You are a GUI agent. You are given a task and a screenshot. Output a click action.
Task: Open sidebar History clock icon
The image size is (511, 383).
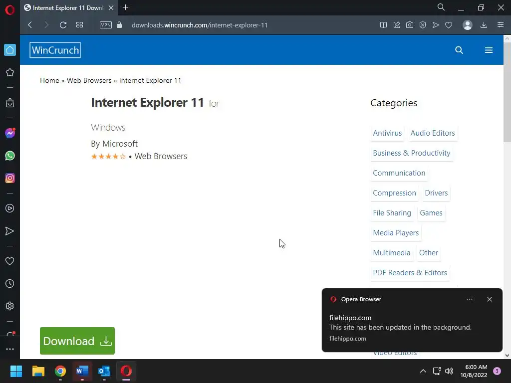coord(10,284)
